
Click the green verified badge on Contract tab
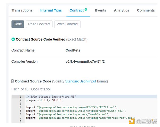click(86, 9)
